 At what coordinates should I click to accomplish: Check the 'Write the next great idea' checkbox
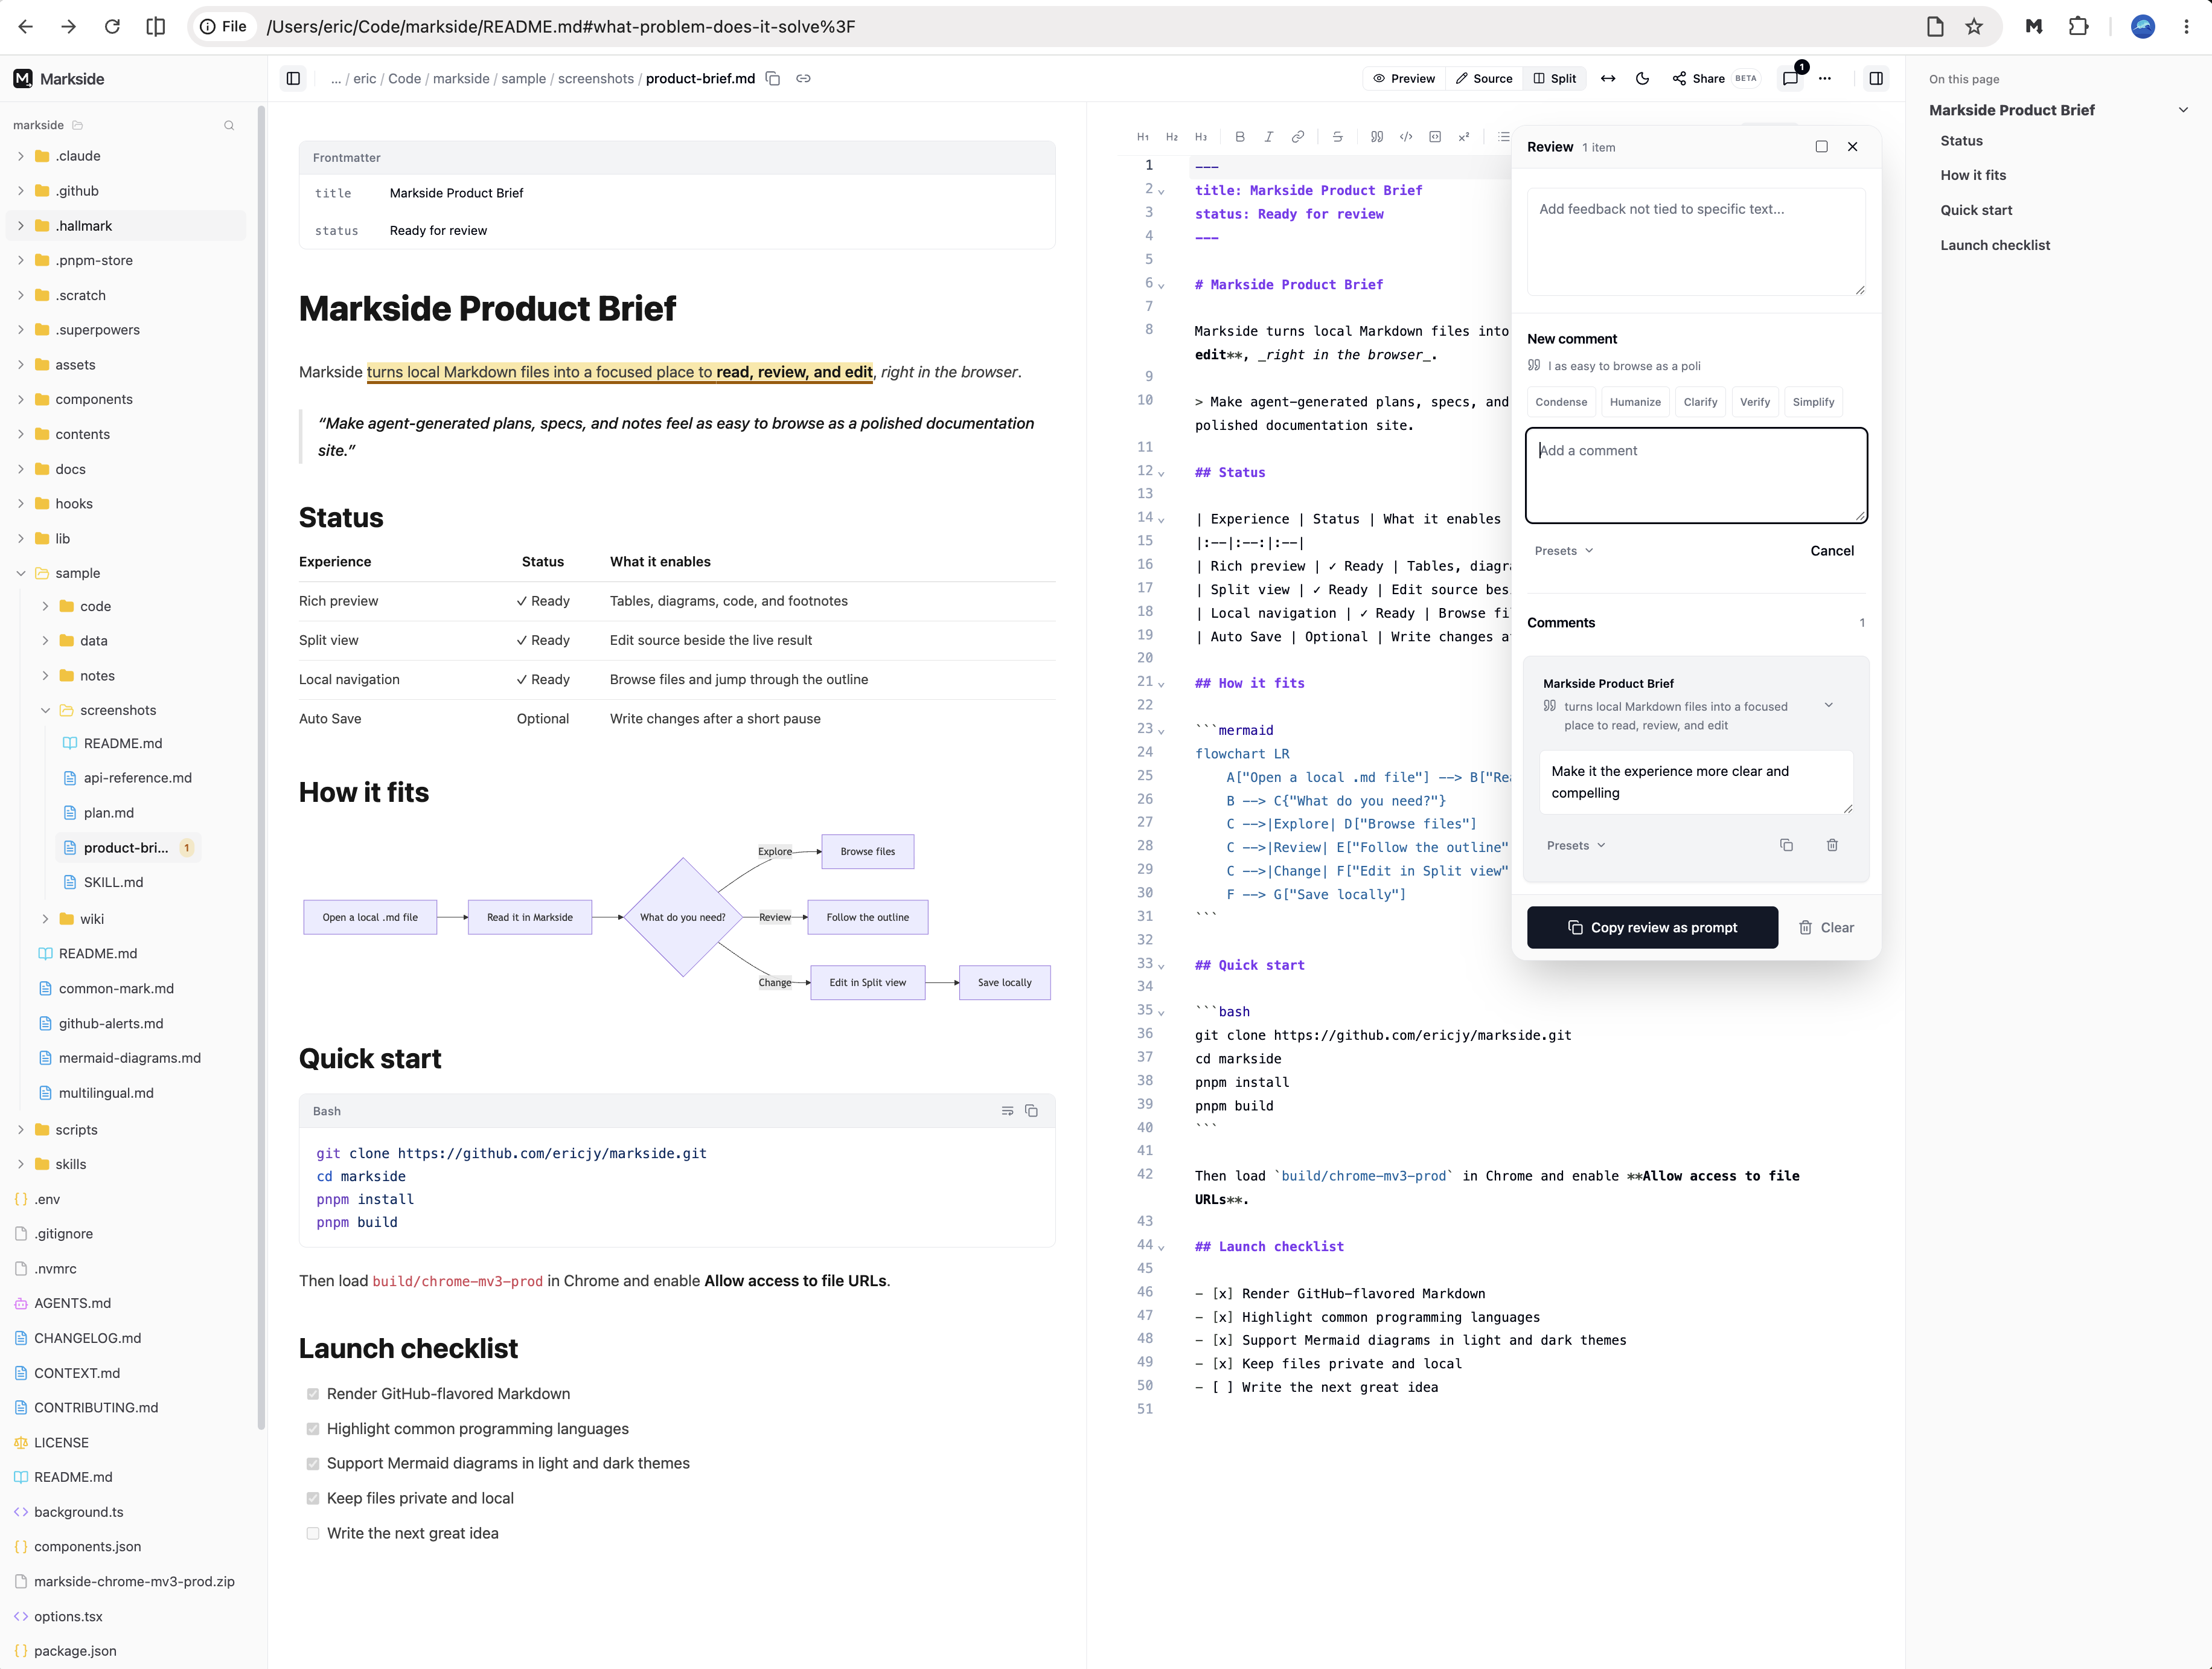313,1533
